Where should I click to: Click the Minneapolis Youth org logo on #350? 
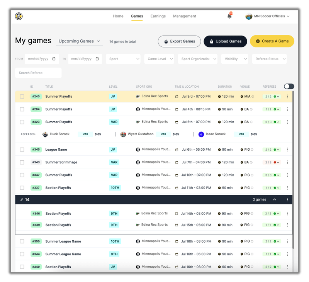[x=138, y=241]
